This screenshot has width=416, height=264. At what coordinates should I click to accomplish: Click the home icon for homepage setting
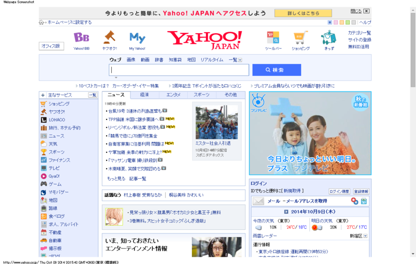(x=42, y=22)
